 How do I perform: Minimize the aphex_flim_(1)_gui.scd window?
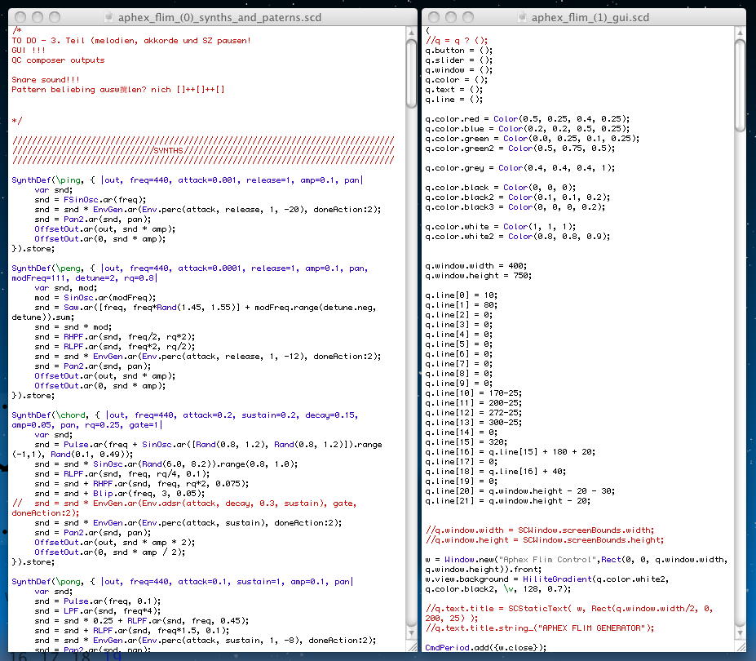coord(450,17)
